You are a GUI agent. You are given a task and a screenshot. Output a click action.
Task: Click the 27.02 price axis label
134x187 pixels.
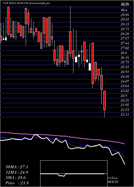[125, 48]
